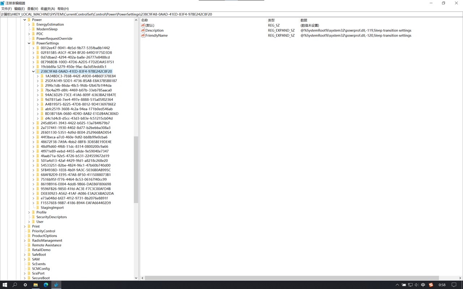Expand the SafeBoot key

point(25,255)
